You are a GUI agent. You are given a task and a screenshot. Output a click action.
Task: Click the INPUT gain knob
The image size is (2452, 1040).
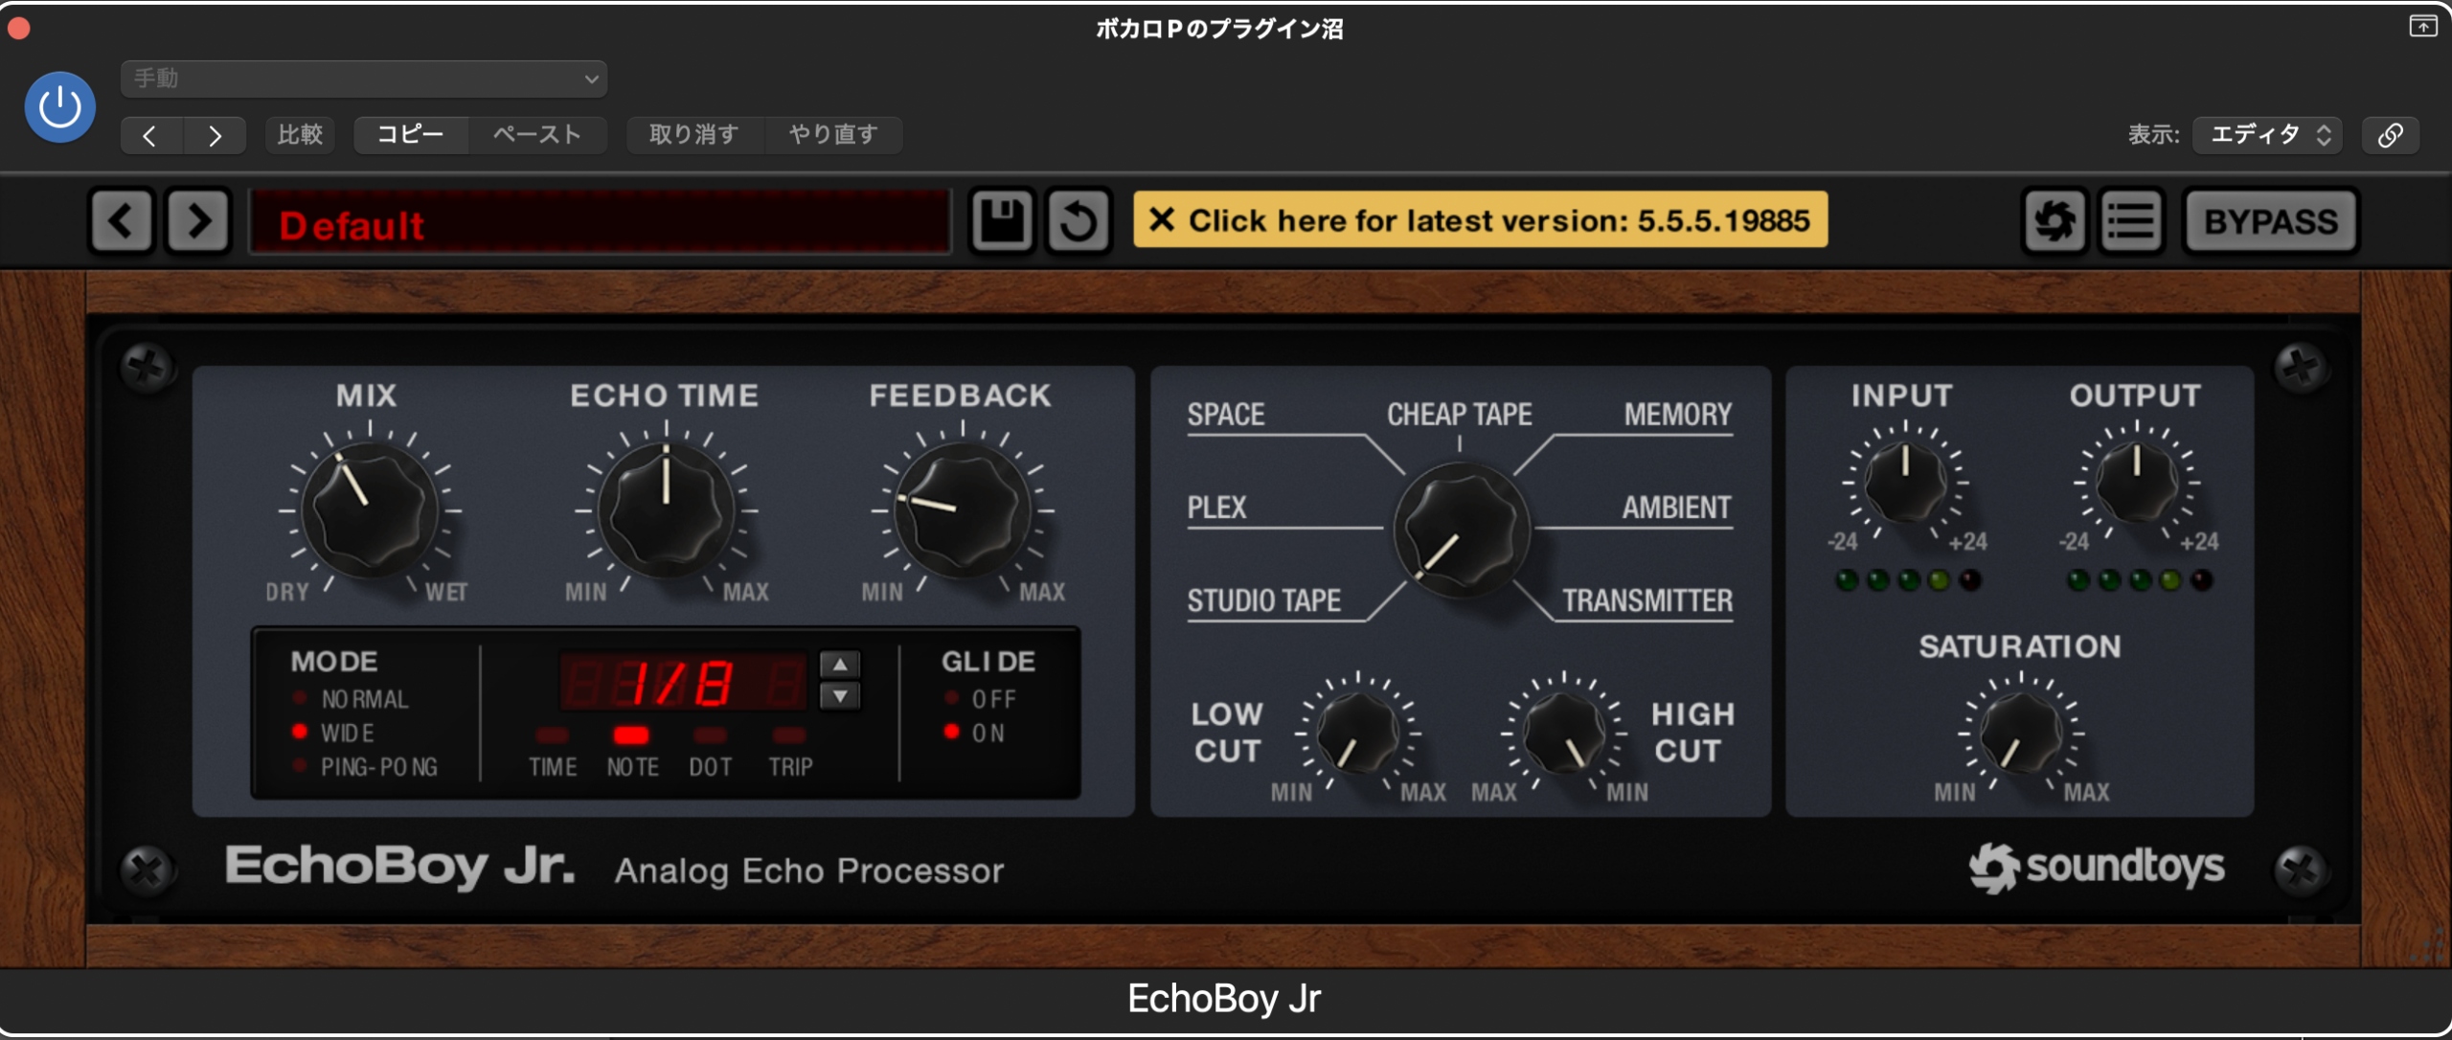1905,483
